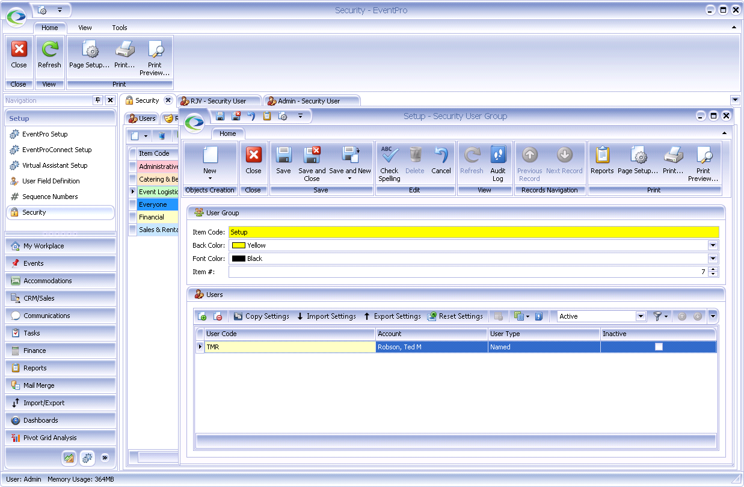Click Import Settings
The width and height of the screenshot is (744, 487).
[325, 316]
